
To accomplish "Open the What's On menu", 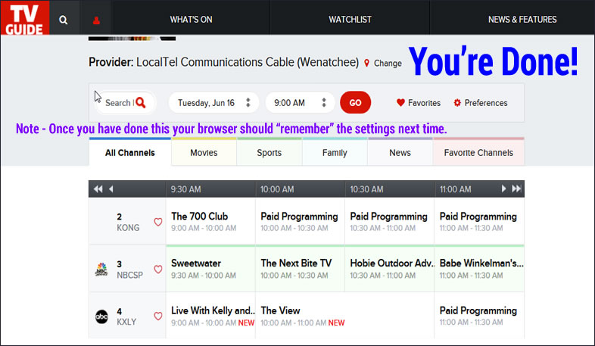I will (191, 20).
